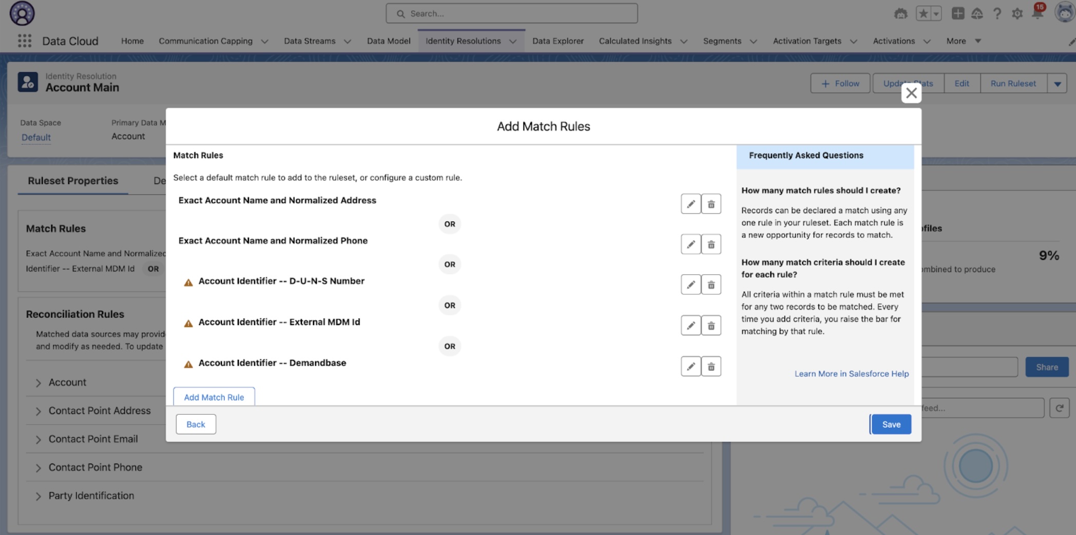Open the Default data space link
Image resolution: width=1076 pixels, height=535 pixels.
tap(36, 138)
